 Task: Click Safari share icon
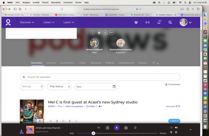(x=188, y=9)
